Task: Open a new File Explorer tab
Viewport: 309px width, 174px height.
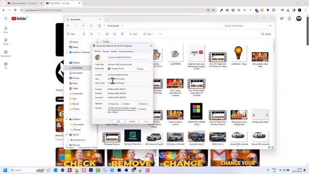Action: pyautogui.click(x=107, y=19)
